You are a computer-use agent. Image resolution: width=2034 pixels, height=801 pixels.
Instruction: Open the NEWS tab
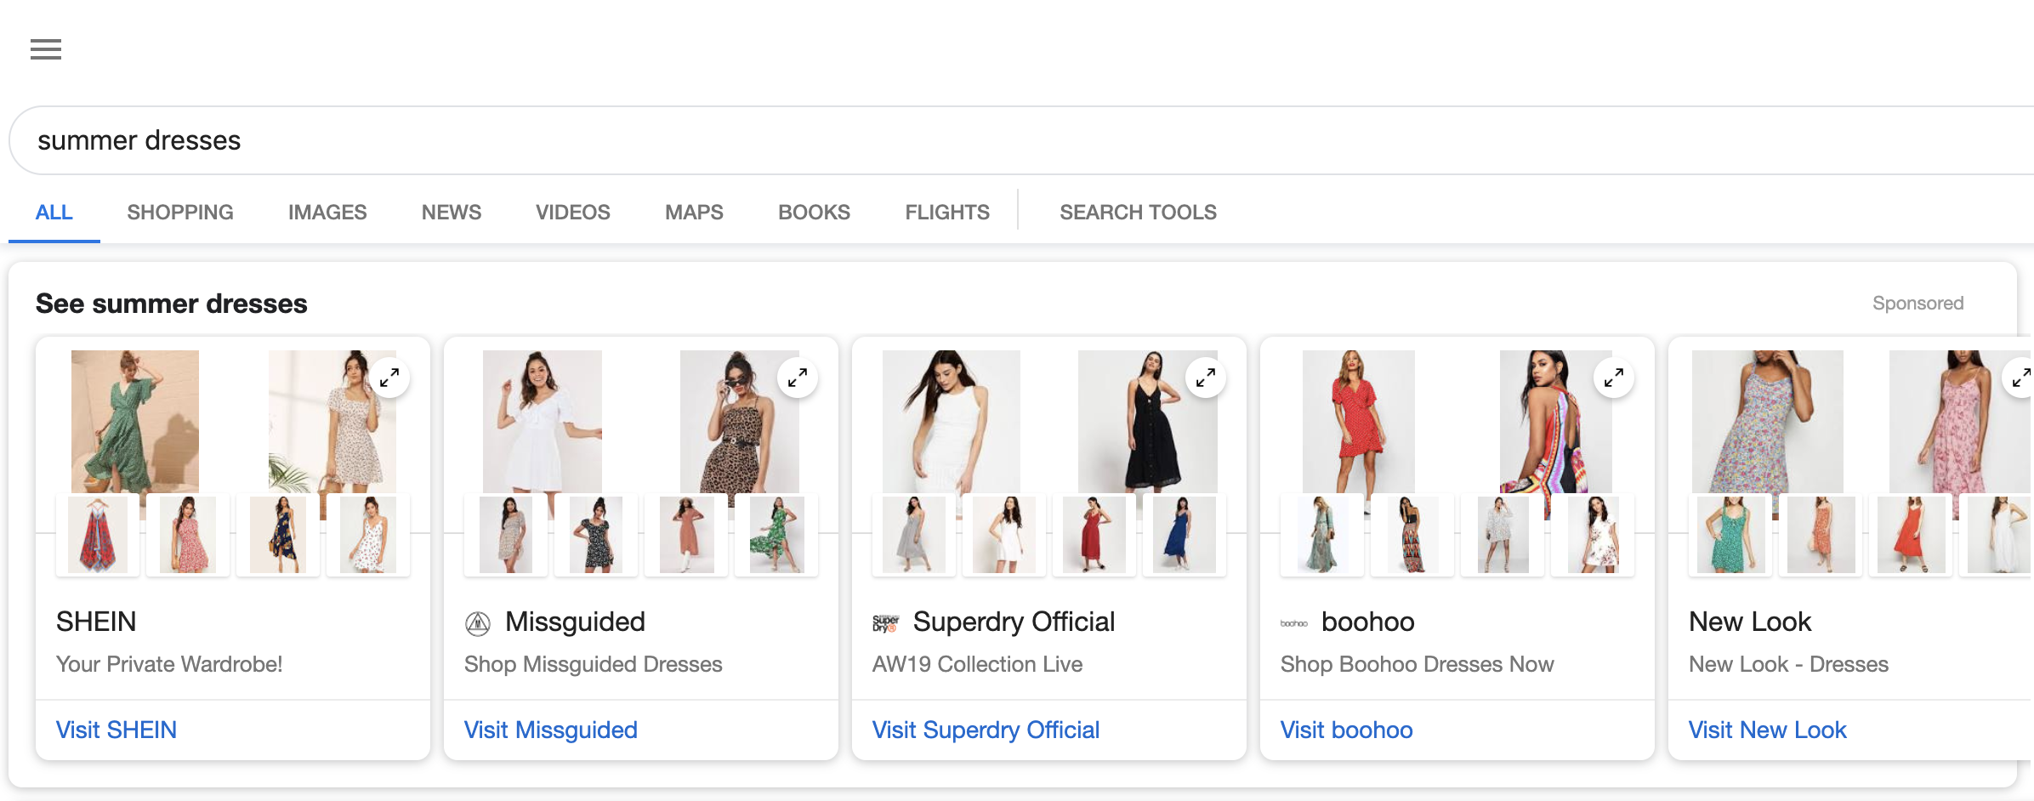[452, 212]
